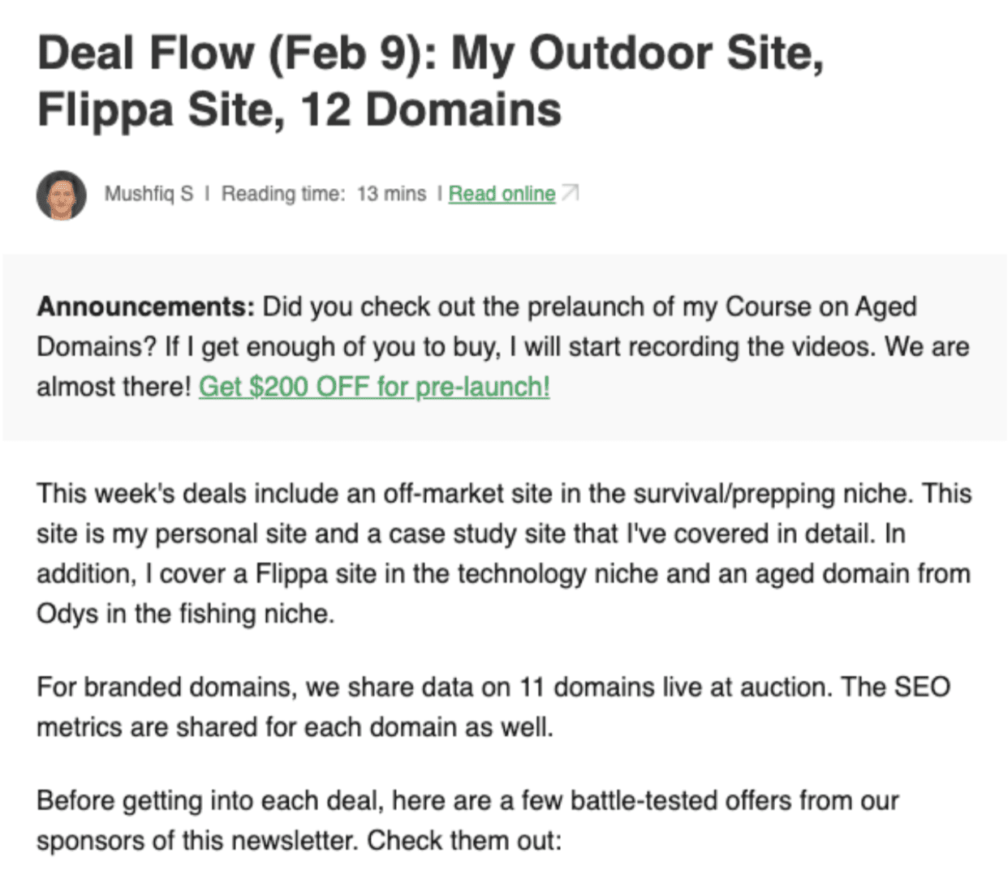Click the "13 mins" reading duration
This screenshot has height=887, width=1008.
(x=391, y=194)
